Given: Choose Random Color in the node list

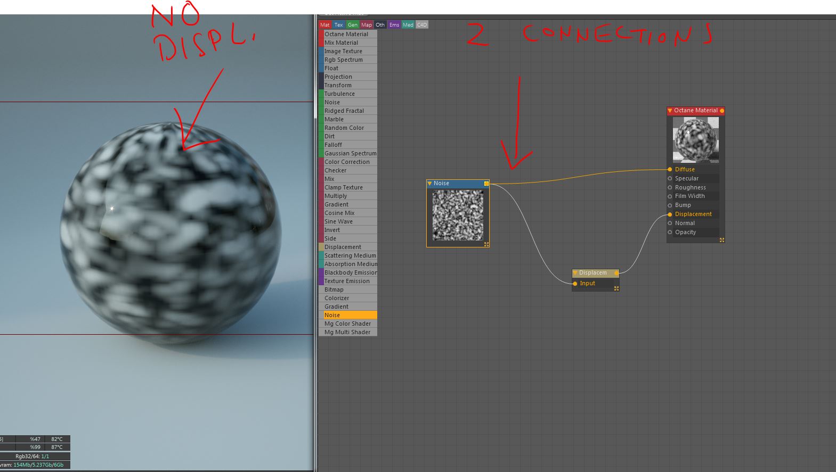Looking at the screenshot, I should click(348, 128).
